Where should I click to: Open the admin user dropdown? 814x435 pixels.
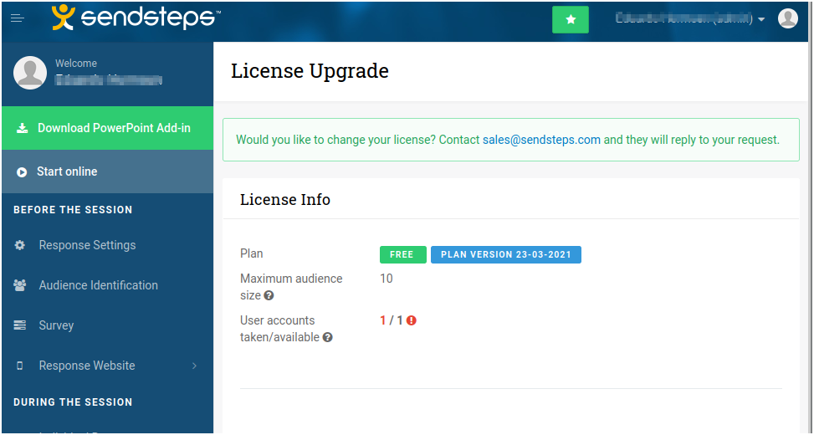pos(689,19)
